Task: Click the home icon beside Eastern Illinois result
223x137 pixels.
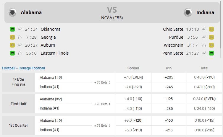Action: tap(20, 53)
